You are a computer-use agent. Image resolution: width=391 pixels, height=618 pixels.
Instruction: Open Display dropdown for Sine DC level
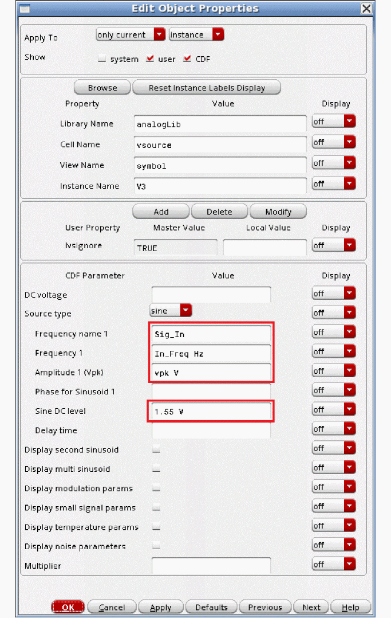(x=334, y=409)
